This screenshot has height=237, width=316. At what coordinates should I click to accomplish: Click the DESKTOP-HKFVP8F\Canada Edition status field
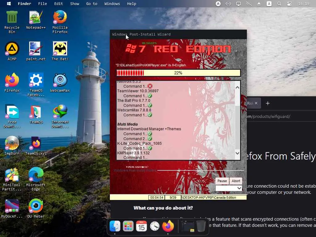pos(214,197)
